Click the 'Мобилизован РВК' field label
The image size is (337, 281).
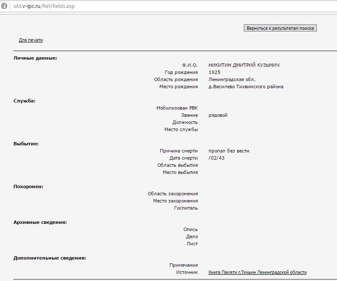tap(177, 108)
